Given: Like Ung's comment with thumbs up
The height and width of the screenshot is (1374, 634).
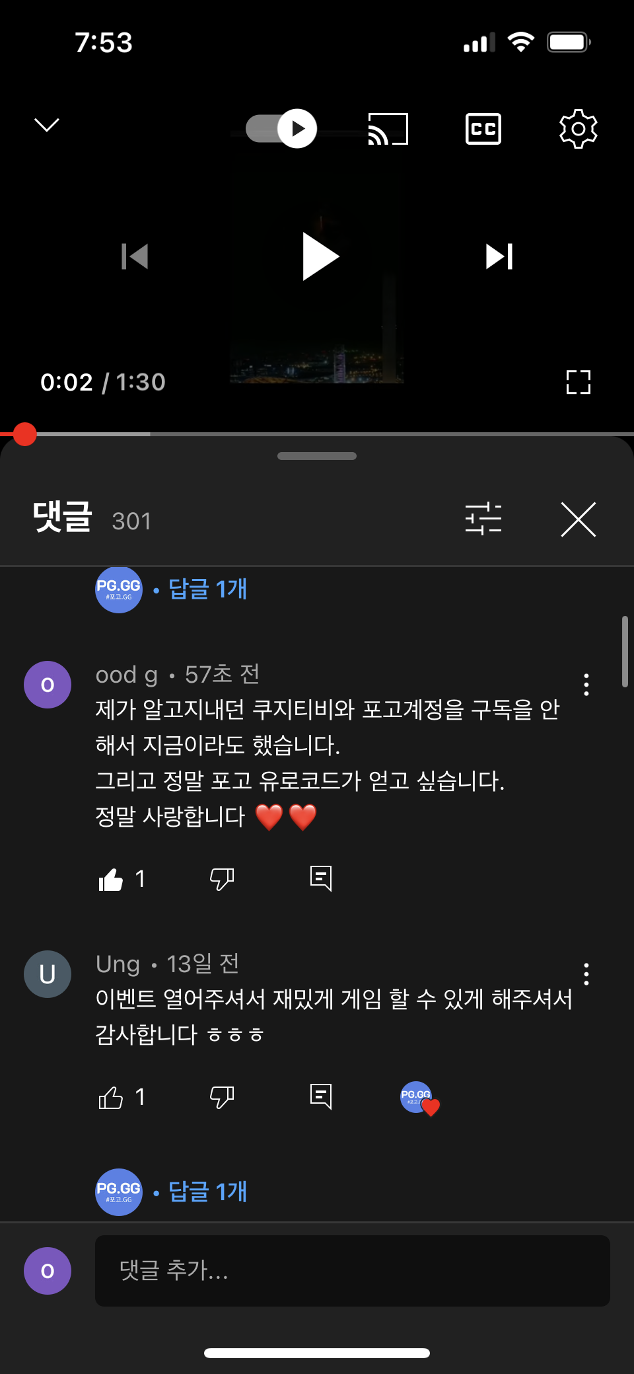Looking at the screenshot, I should 111,1098.
